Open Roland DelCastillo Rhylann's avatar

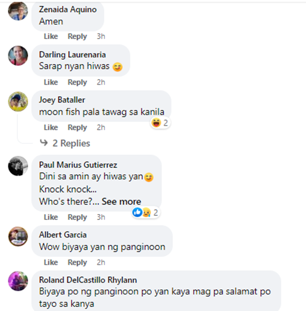pos(18,281)
